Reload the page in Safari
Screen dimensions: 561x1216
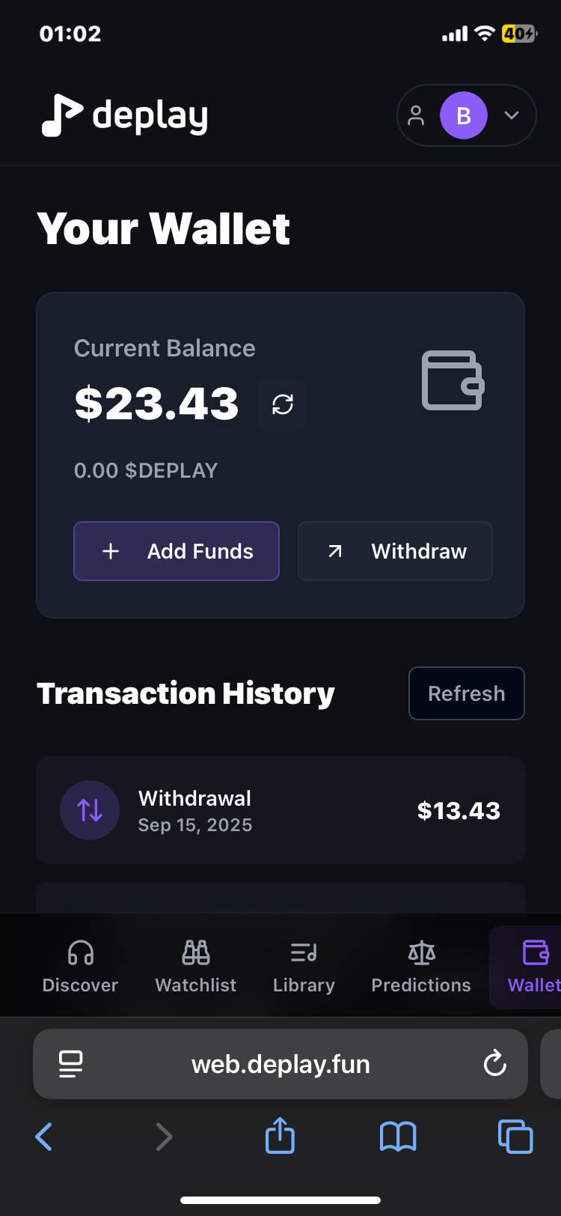pos(495,1064)
